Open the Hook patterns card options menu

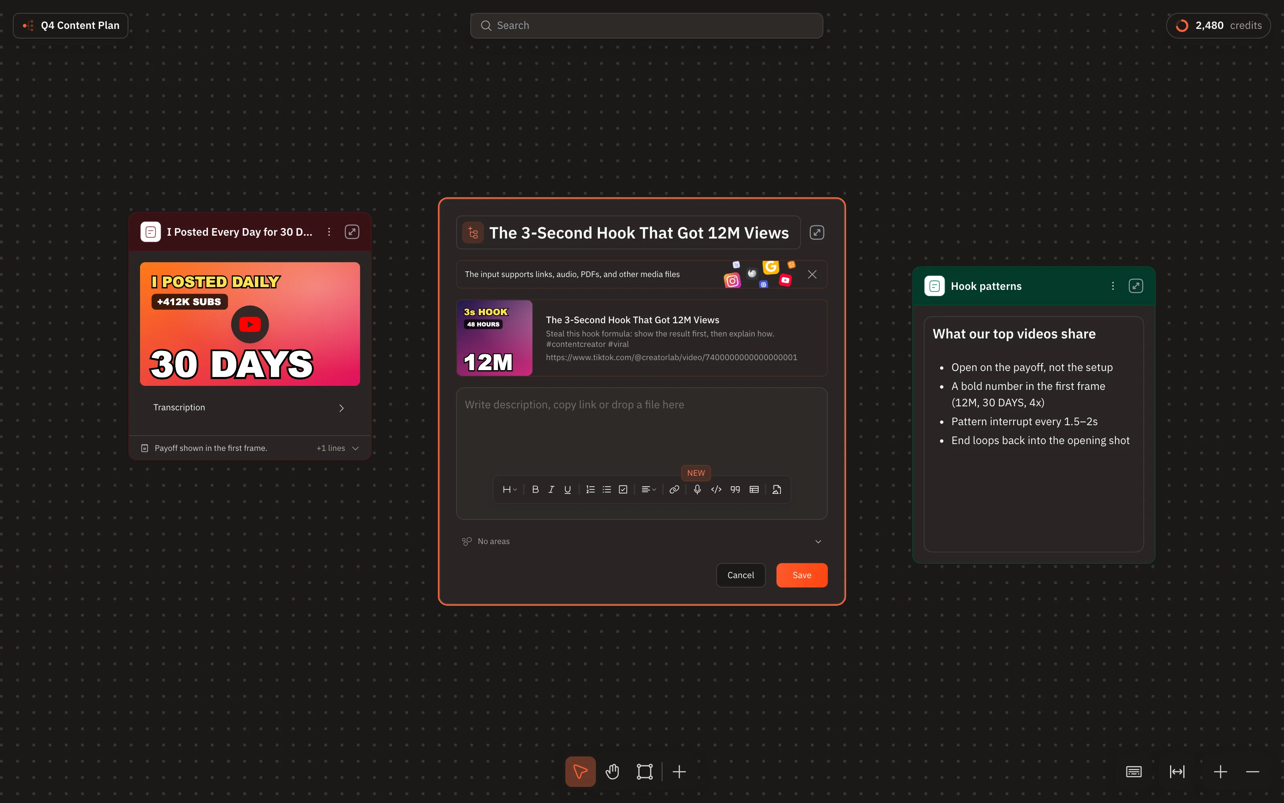click(1113, 286)
